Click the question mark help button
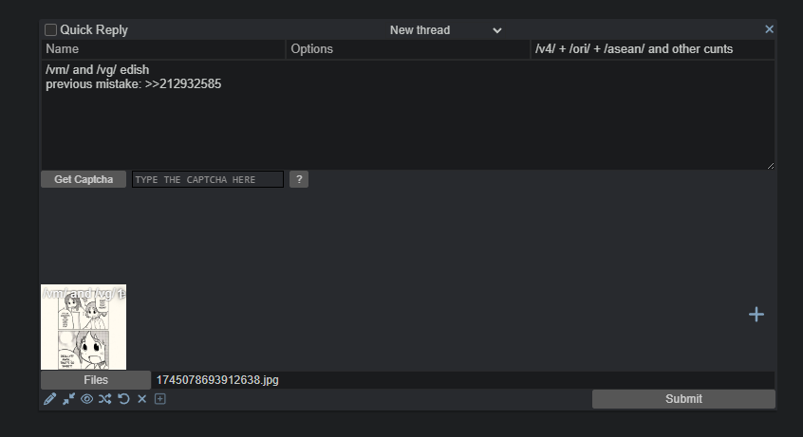 click(x=299, y=179)
